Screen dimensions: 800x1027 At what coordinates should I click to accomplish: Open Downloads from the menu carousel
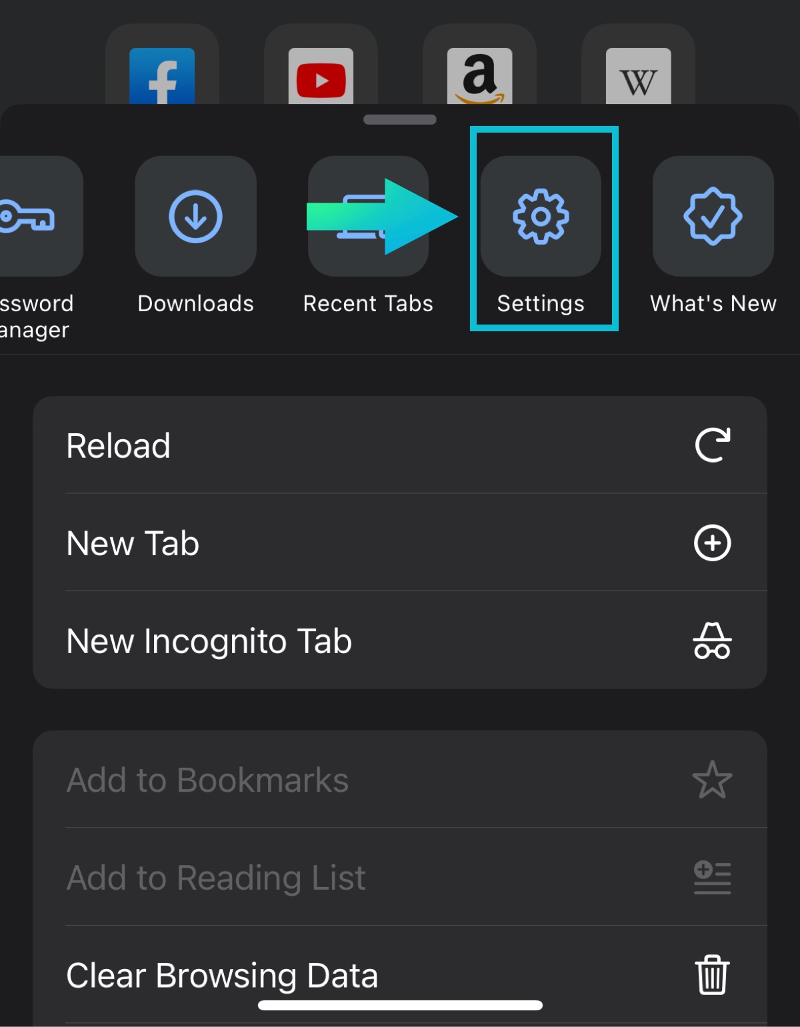(x=195, y=217)
